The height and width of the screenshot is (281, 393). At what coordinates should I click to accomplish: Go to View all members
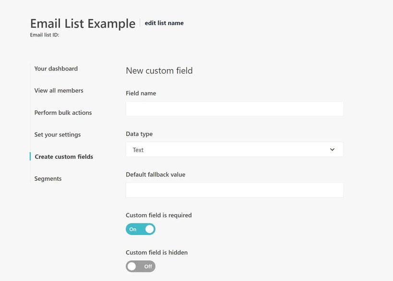pos(59,91)
